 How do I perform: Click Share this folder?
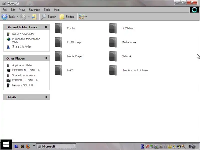click(x=22, y=46)
